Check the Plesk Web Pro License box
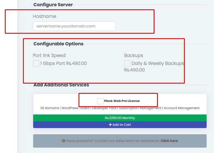This screenshot has height=153, width=214. pos(100,101)
